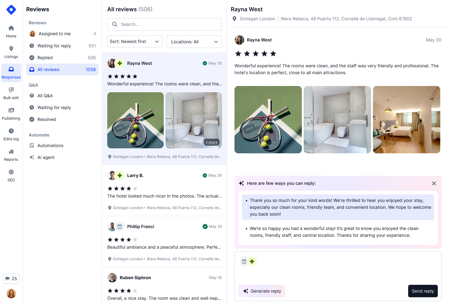Open Larry B.'s review from May 29
The height and width of the screenshot is (306, 449).
pyautogui.click(x=164, y=190)
